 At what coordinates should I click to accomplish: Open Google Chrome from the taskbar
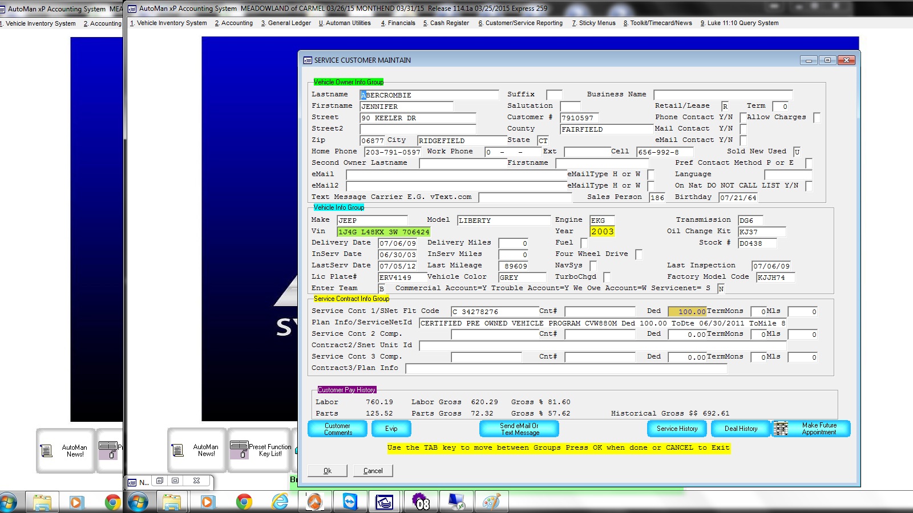click(x=244, y=502)
